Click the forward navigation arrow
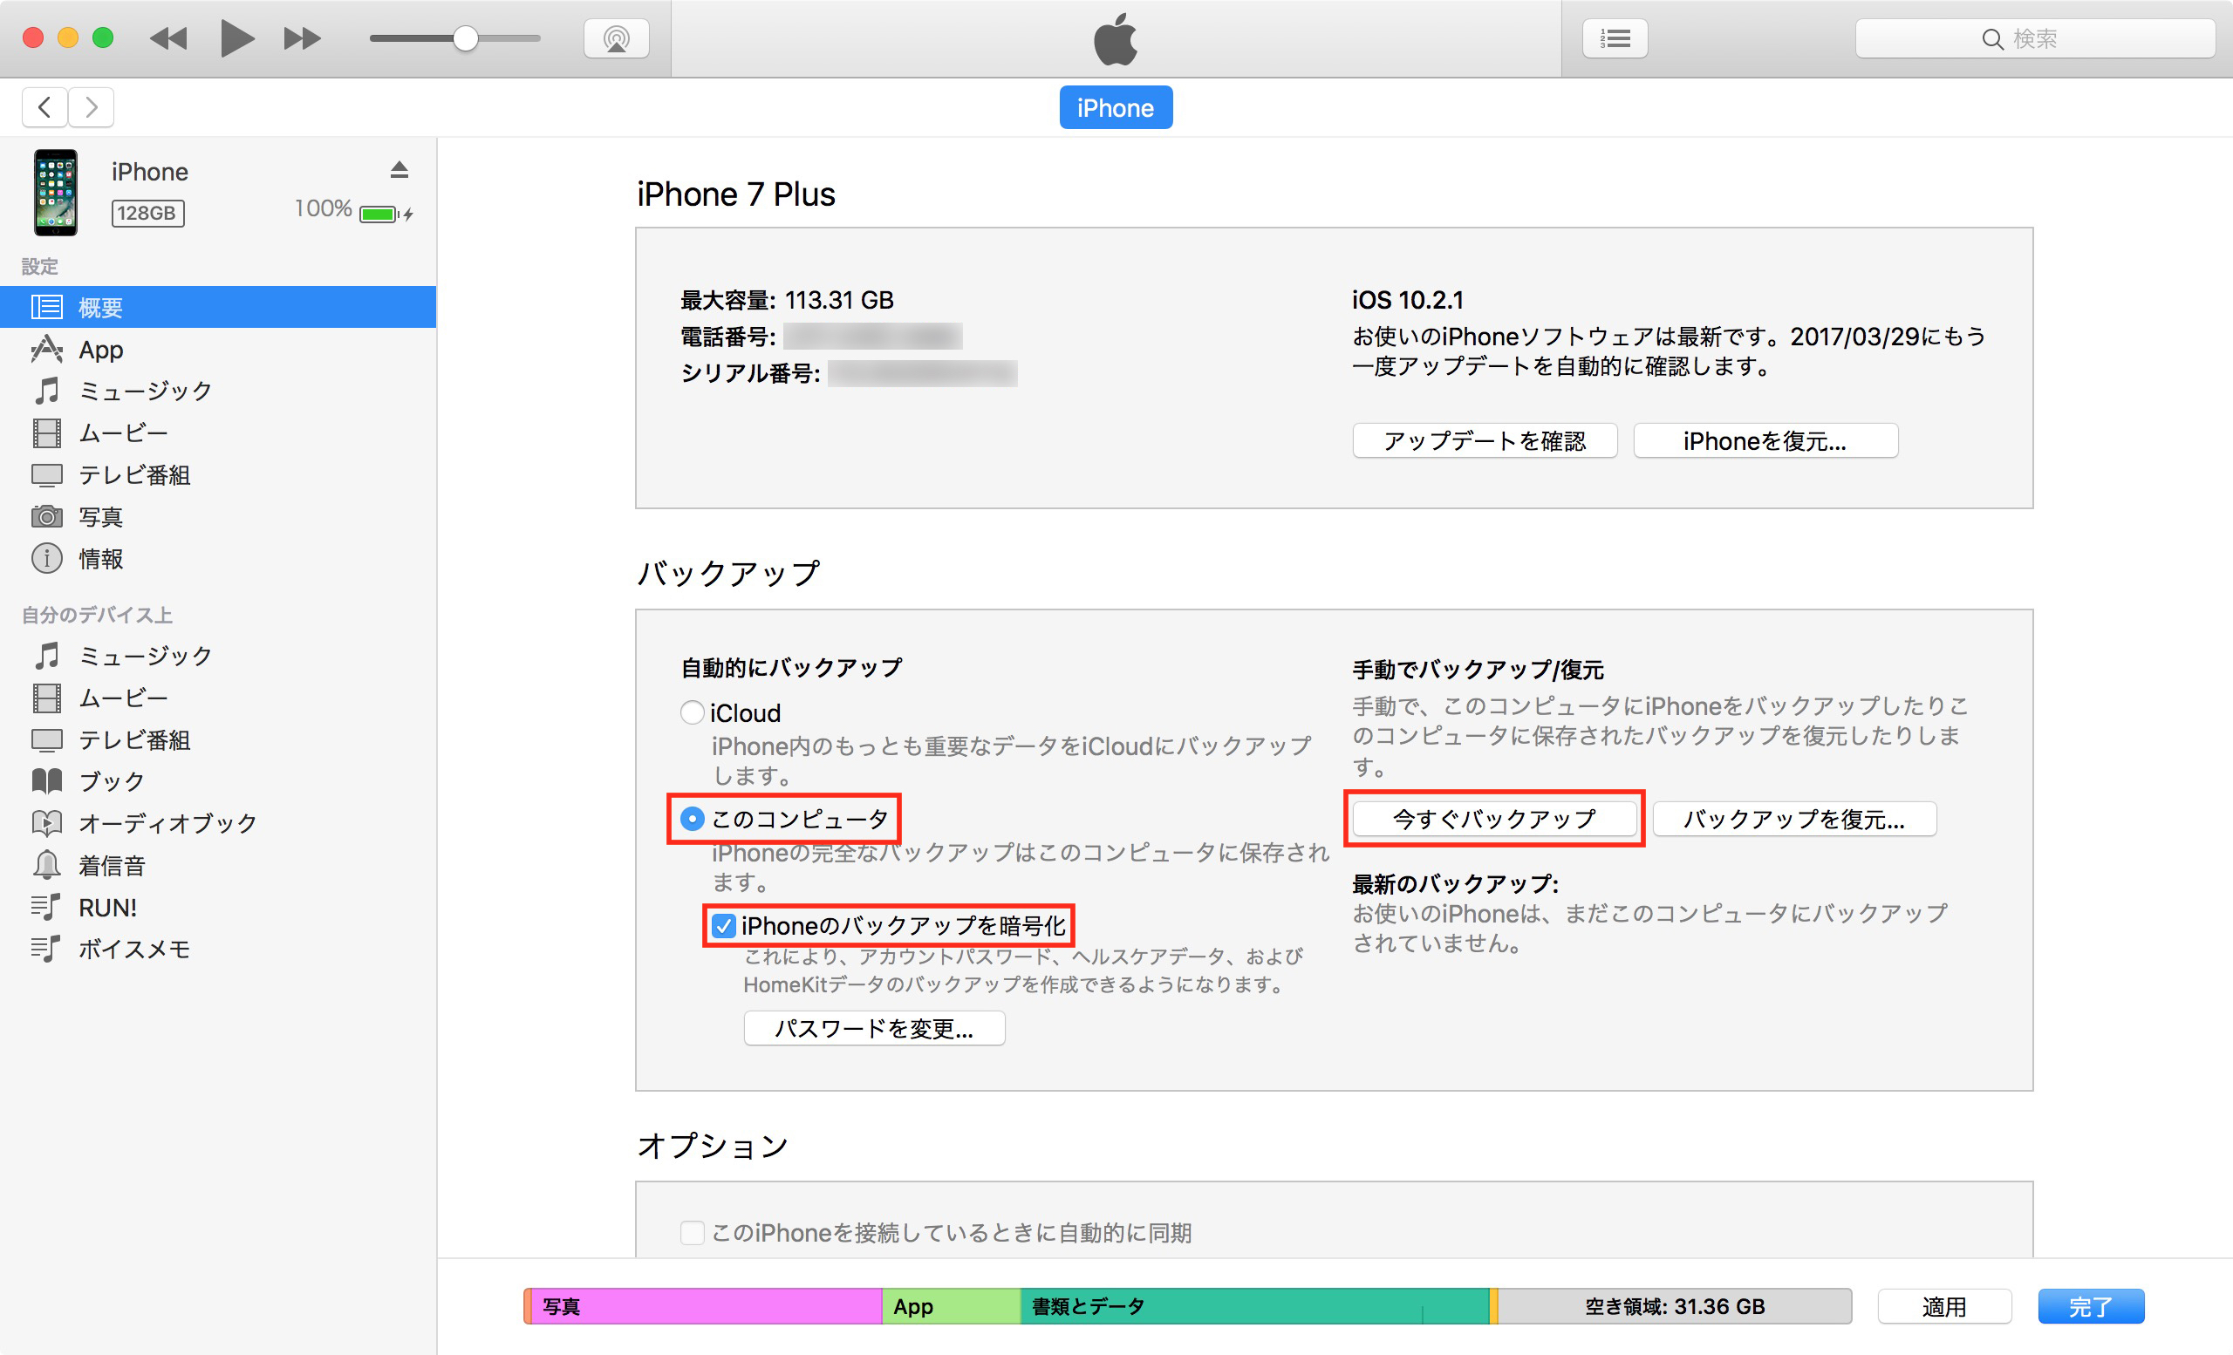 pyautogui.click(x=91, y=106)
